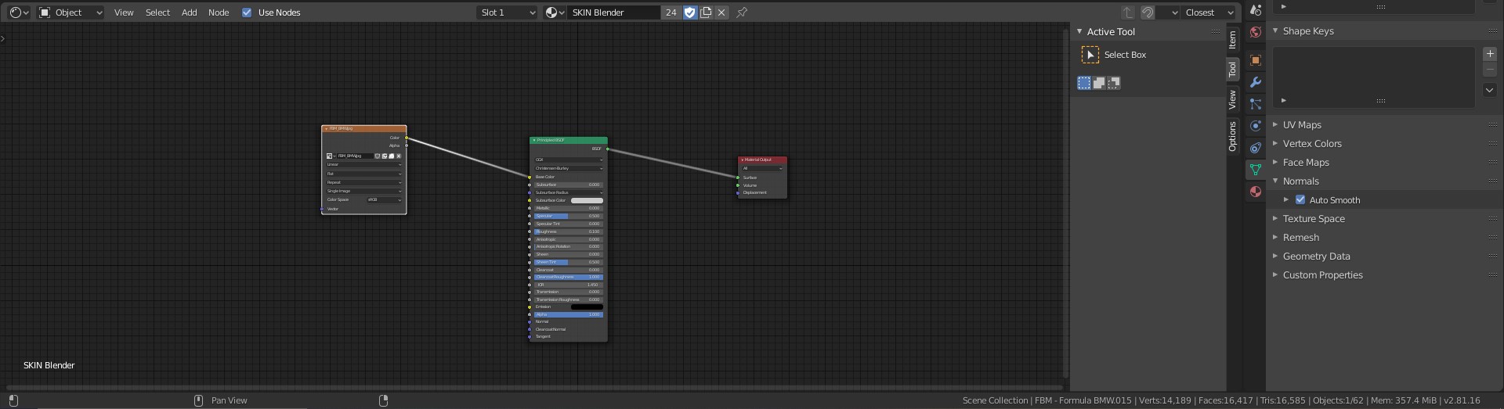Click the Select Box tool icon
Screen dimensions: 1504x409
tap(1090, 55)
